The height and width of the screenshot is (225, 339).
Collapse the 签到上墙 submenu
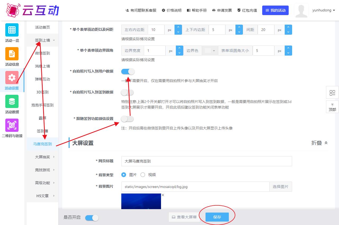click(x=43, y=40)
